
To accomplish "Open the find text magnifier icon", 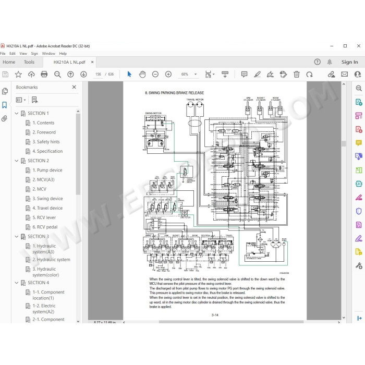I will (57, 74).
